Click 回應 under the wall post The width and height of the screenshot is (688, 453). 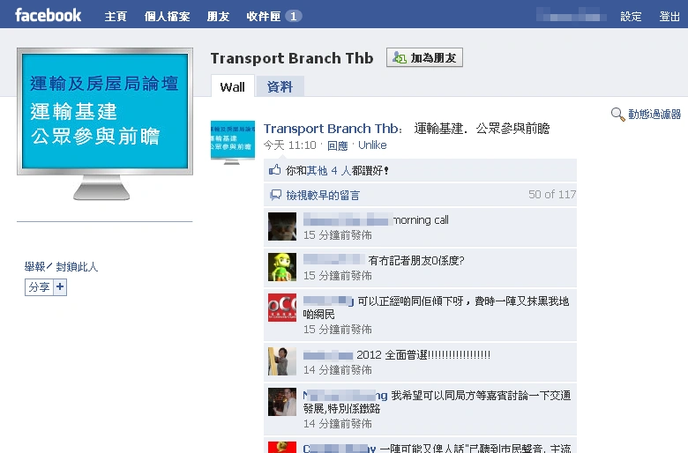pos(338,145)
